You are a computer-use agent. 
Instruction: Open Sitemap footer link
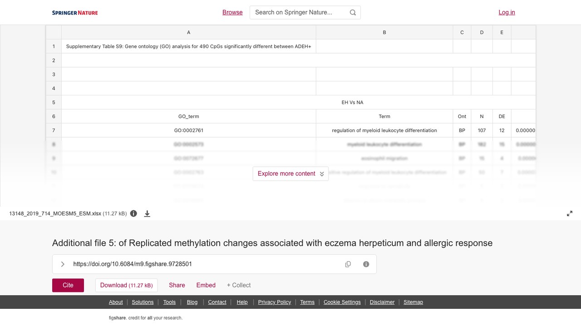(413, 302)
